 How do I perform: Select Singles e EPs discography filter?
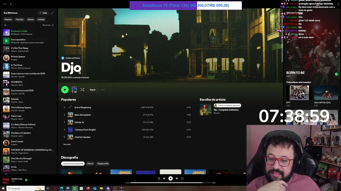(x=103, y=164)
